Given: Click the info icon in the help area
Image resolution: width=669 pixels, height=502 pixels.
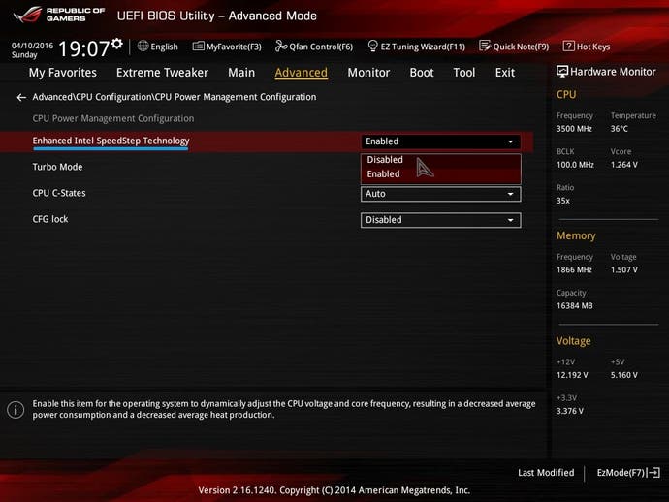Looking at the screenshot, I should (16, 410).
